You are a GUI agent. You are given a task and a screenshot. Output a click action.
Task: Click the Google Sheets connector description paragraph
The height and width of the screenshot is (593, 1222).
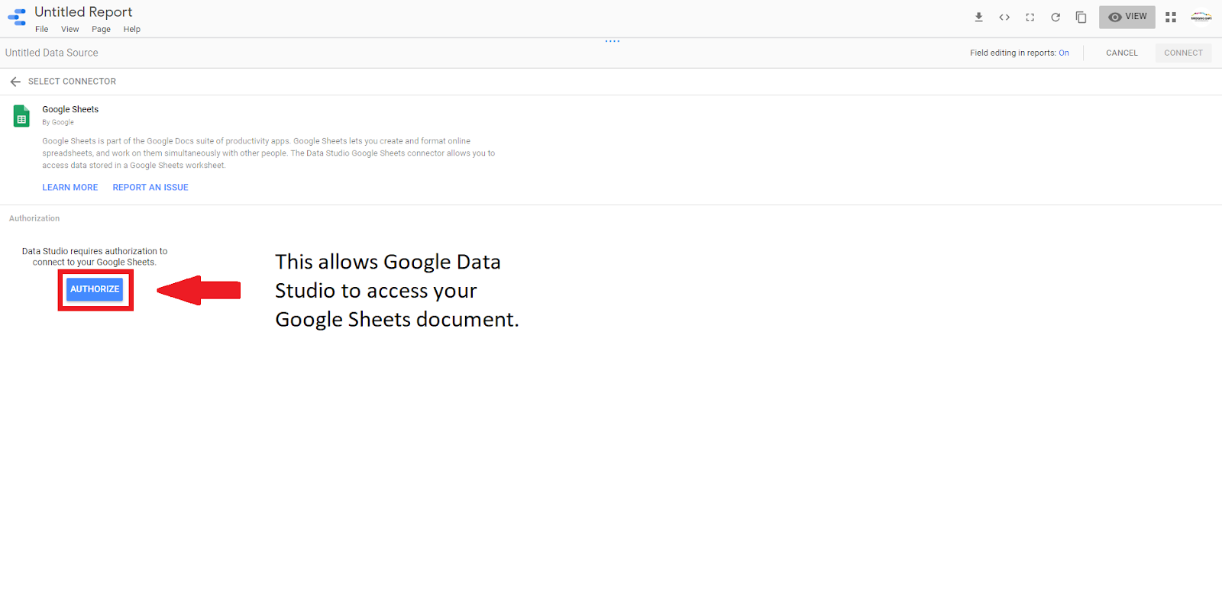tap(269, 153)
